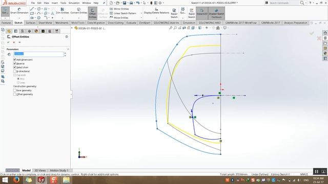The height and width of the screenshot is (184, 328).
Task: Click the Smart Dimension tool
Action: tap(19, 11)
